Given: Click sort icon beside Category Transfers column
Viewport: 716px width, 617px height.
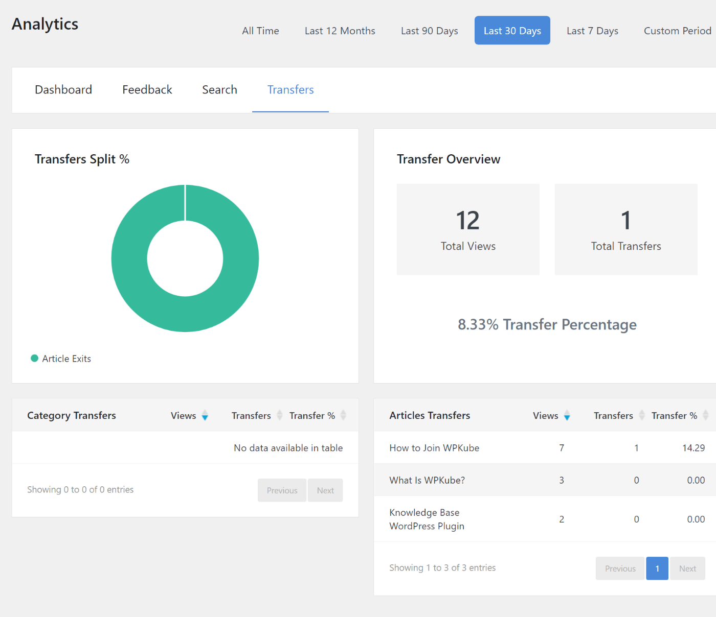Looking at the screenshot, I should click(279, 416).
